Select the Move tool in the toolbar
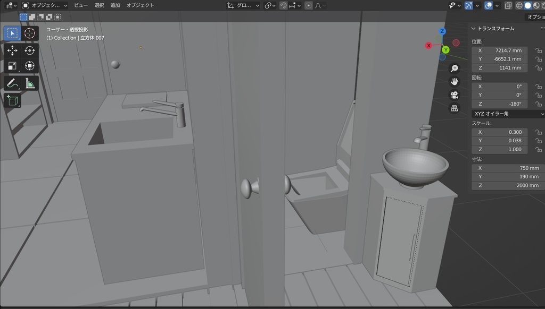This screenshot has width=545, height=309. click(12, 50)
